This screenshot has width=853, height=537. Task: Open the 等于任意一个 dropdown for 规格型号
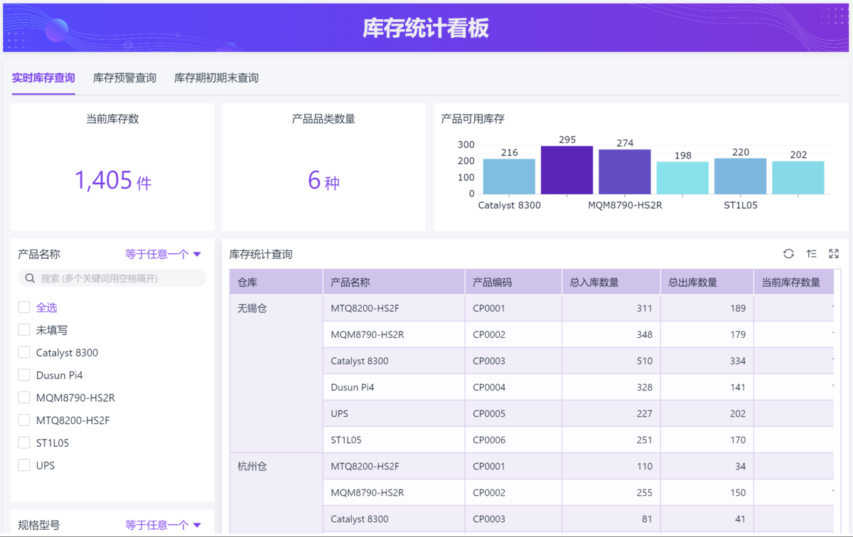[x=163, y=525]
